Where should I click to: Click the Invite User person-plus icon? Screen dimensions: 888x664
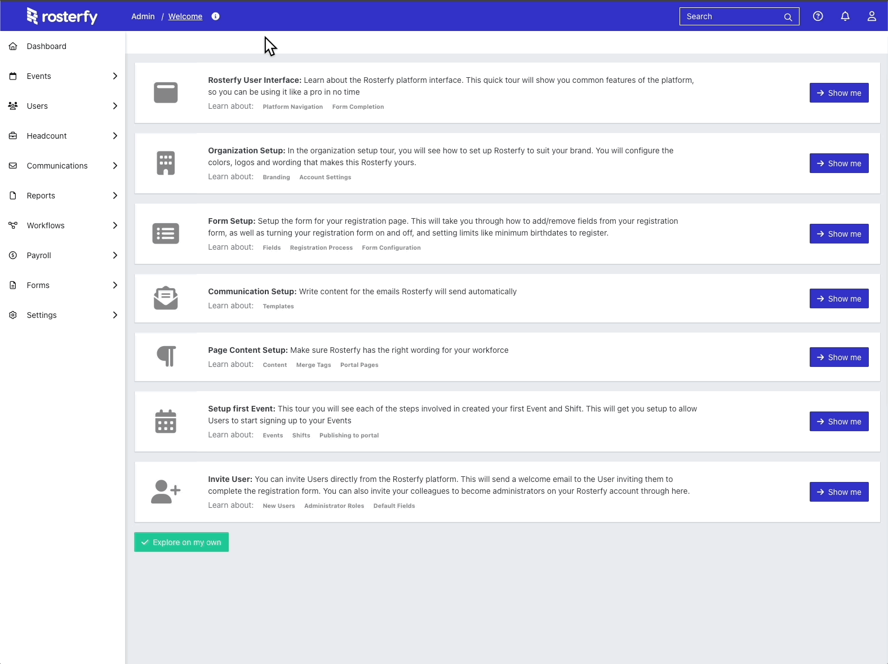point(166,492)
